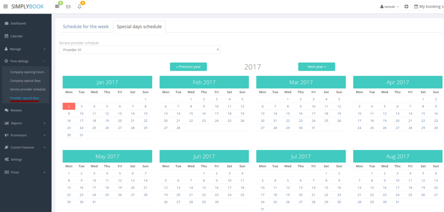Expand the Promotions sidebar section
The image size is (444, 212).
pyautogui.click(x=20, y=135)
